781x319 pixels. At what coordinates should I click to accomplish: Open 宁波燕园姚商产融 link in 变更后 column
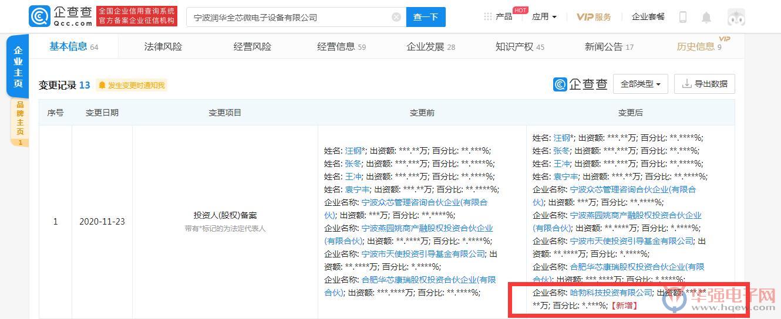pos(617,221)
